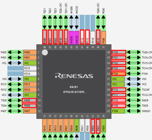This screenshot has height=140, width=152.
Task: Select pin P913 on bottom row
Action: coord(55,125)
